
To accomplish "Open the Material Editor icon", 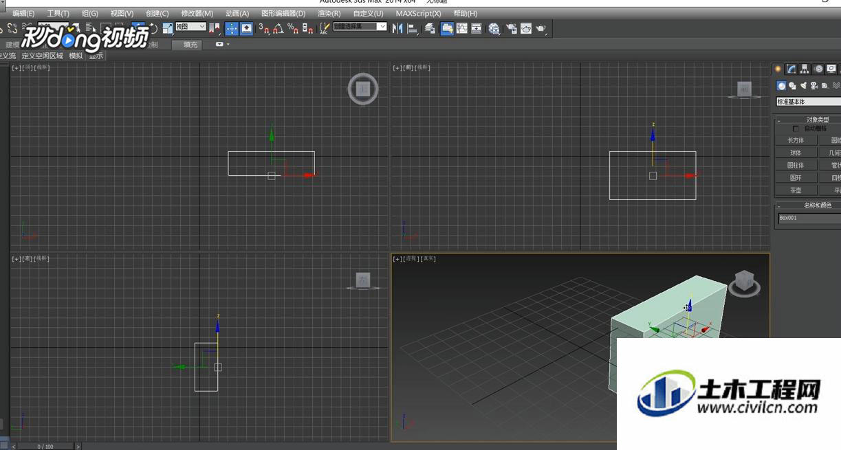I will click(494, 28).
